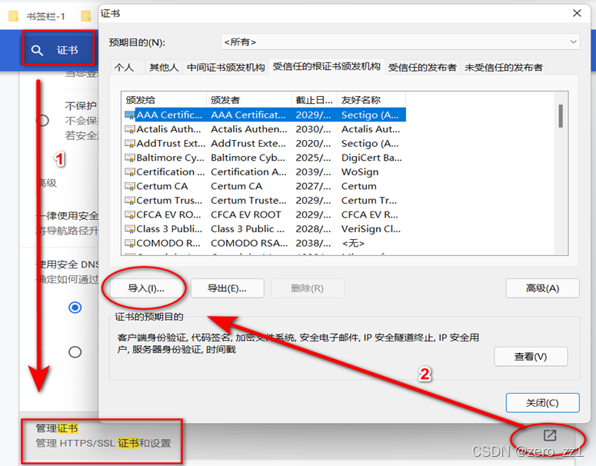This screenshot has height=466, width=596.
Task: Select the Sectigo (A... friendly name in AAA row
Action: (370, 115)
